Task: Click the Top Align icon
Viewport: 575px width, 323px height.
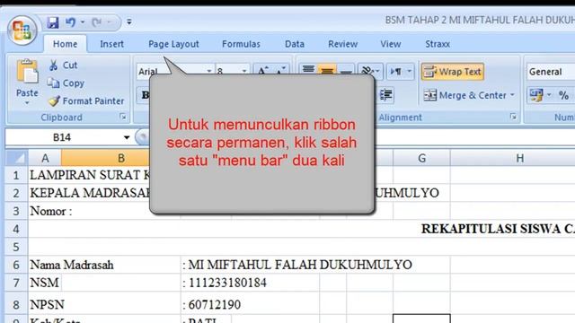Action: pos(308,70)
